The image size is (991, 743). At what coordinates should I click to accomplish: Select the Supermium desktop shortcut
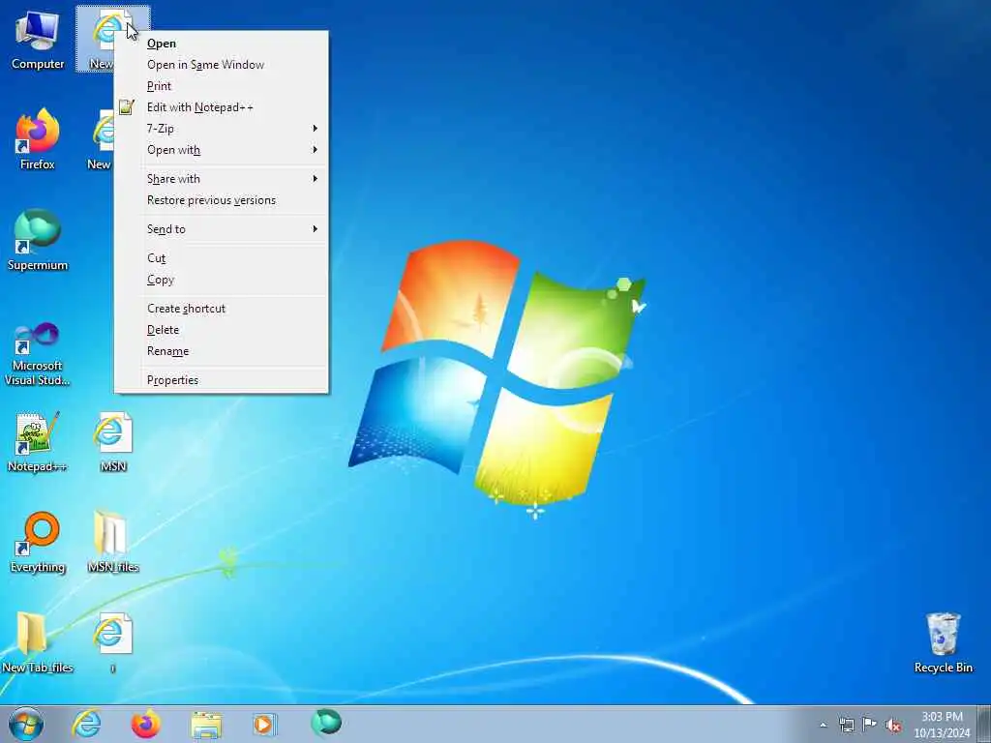pos(38,240)
